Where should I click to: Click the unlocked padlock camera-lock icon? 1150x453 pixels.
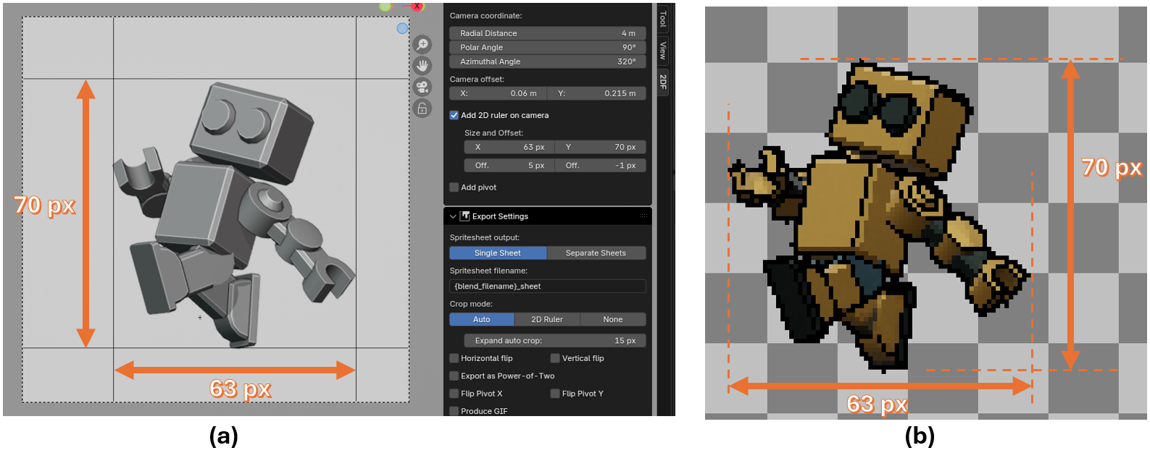click(x=422, y=109)
